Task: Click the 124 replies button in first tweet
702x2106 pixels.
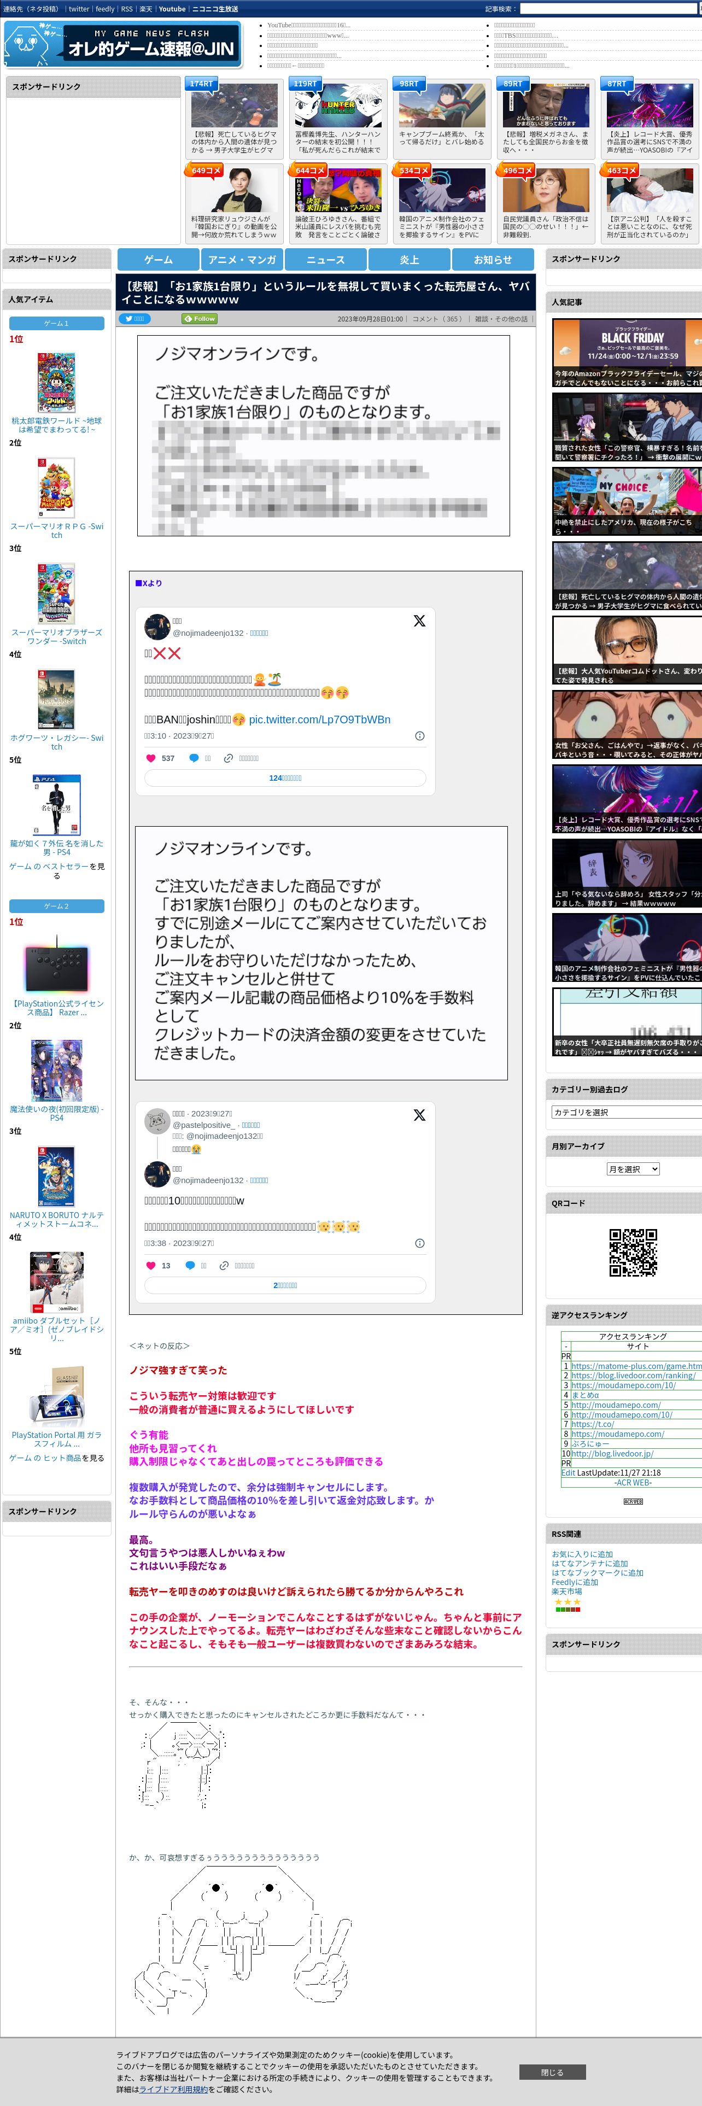Action: tap(285, 777)
